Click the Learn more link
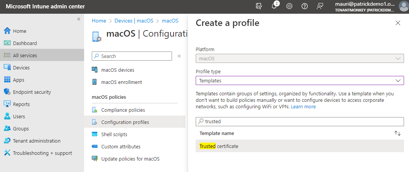 coord(303,107)
